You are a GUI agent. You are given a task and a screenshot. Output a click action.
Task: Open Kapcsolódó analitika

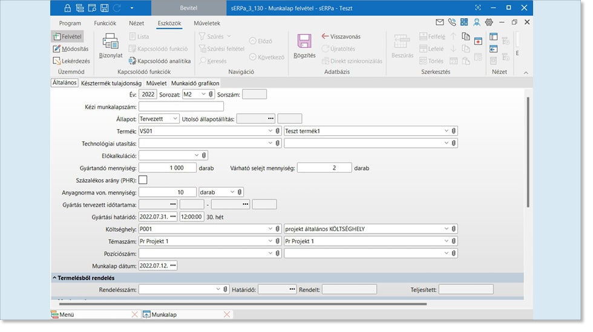point(159,61)
